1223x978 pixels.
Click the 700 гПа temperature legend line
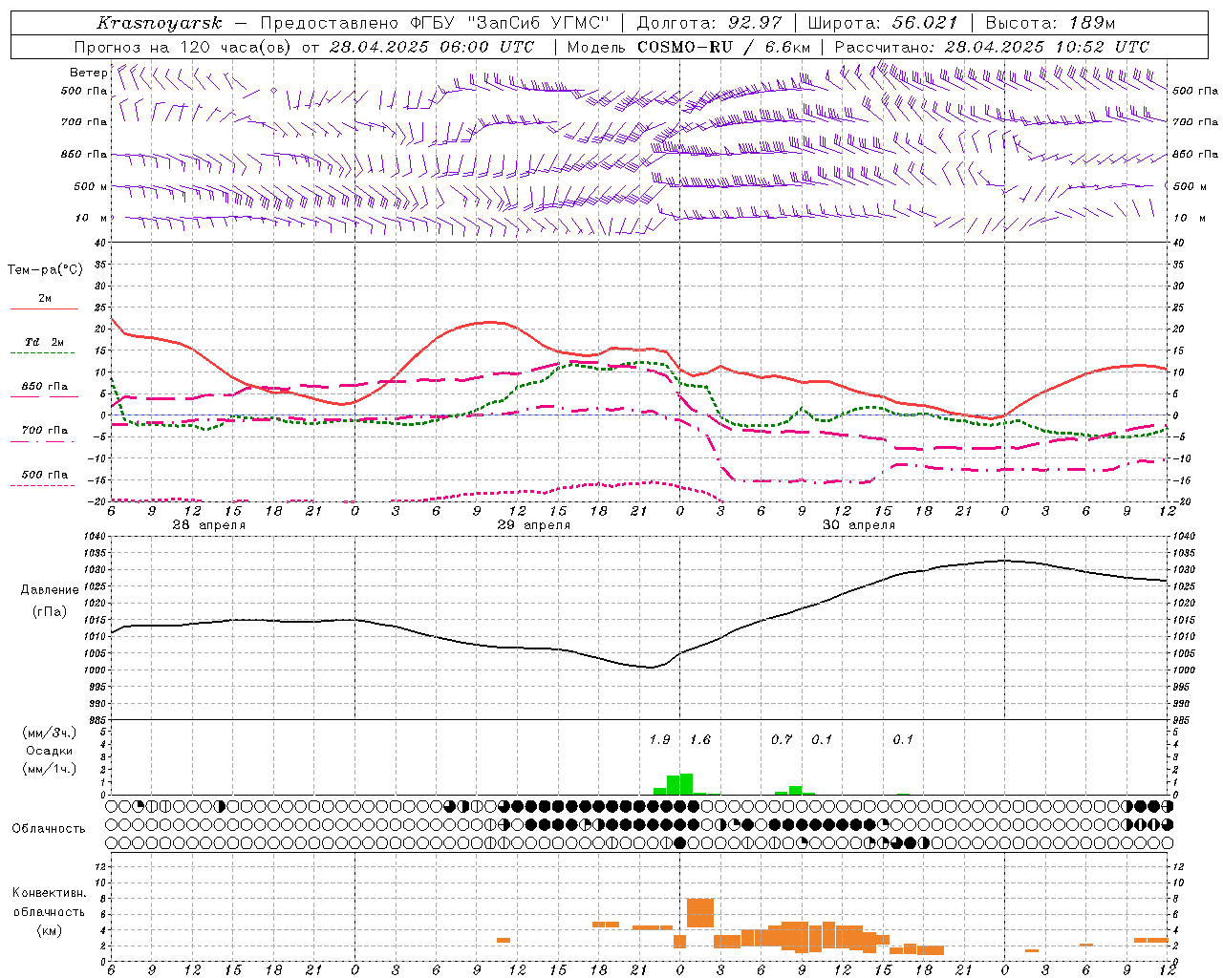[44, 441]
